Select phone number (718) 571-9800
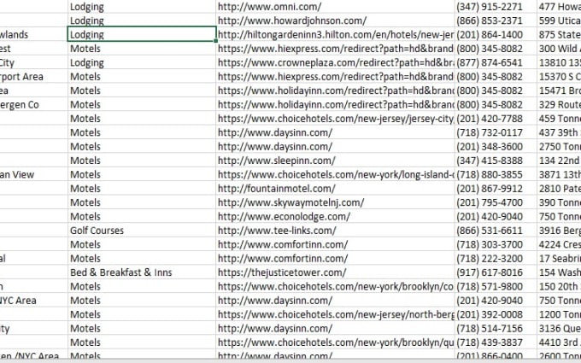The image size is (581, 363). point(496,286)
